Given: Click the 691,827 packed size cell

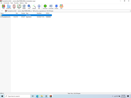Looking at the screenshot, I should (x=23, y=17).
